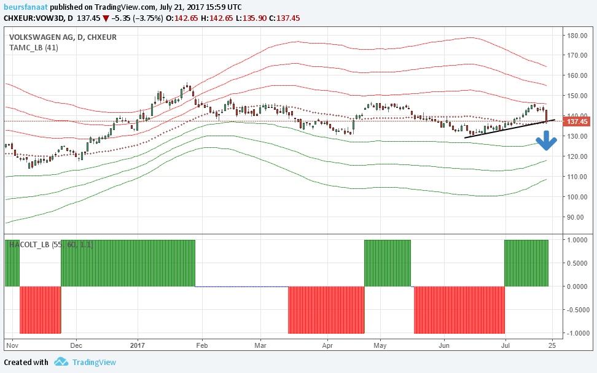Click the Created with caption text
The image size is (597, 373).
pyautogui.click(x=26, y=363)
